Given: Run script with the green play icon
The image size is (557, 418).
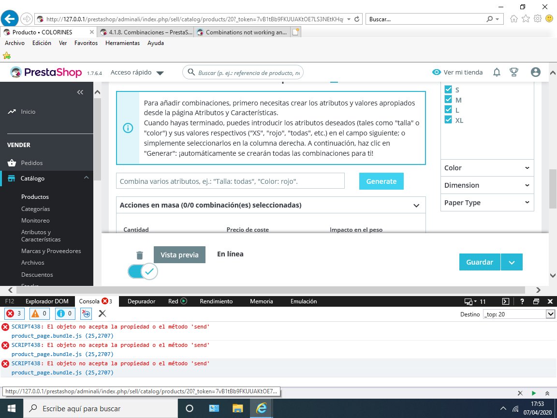Looking at the screenshot, I should tap(534, 393).
